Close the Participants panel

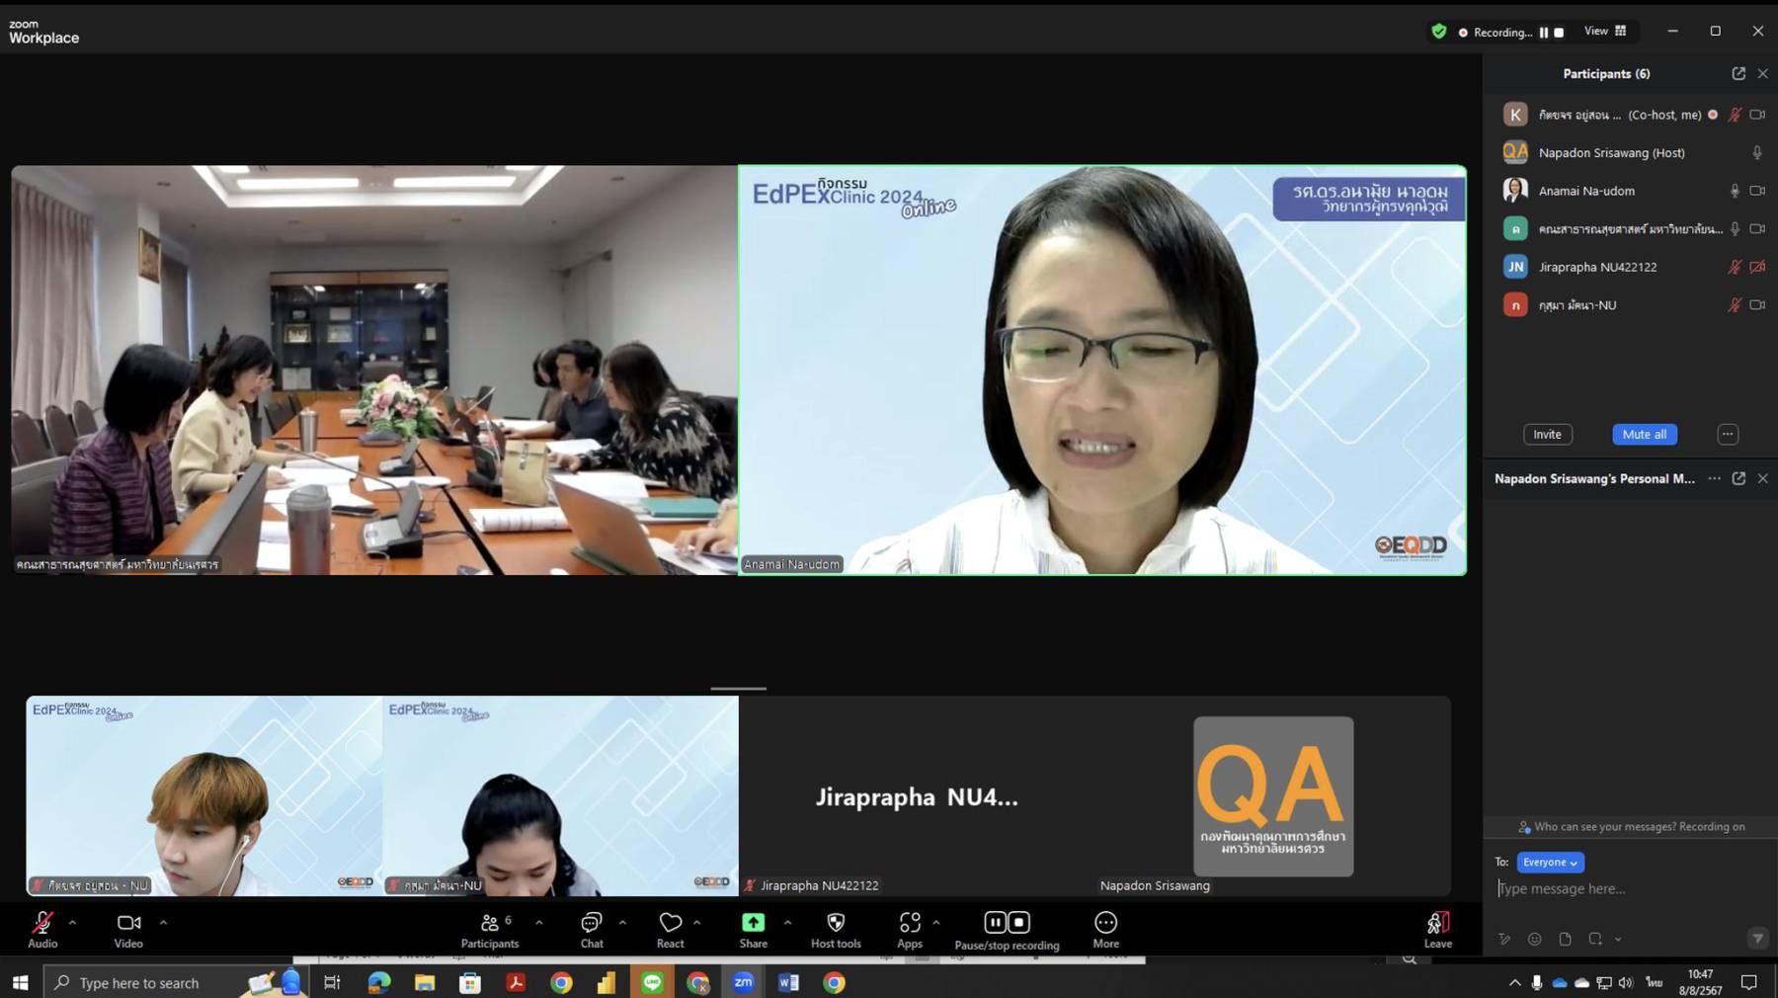pos(1762,73)
